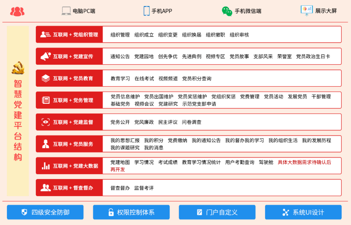Select the 互联网 + 党建监督 header
351x225 pixels.
[69, 122]
